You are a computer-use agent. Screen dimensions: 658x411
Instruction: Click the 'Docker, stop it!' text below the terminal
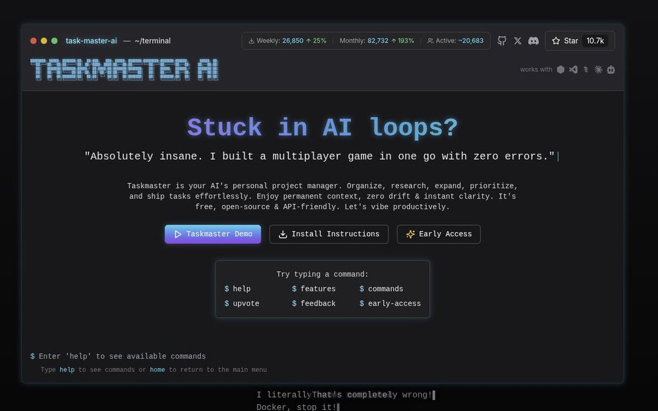[x=296, y=407]
